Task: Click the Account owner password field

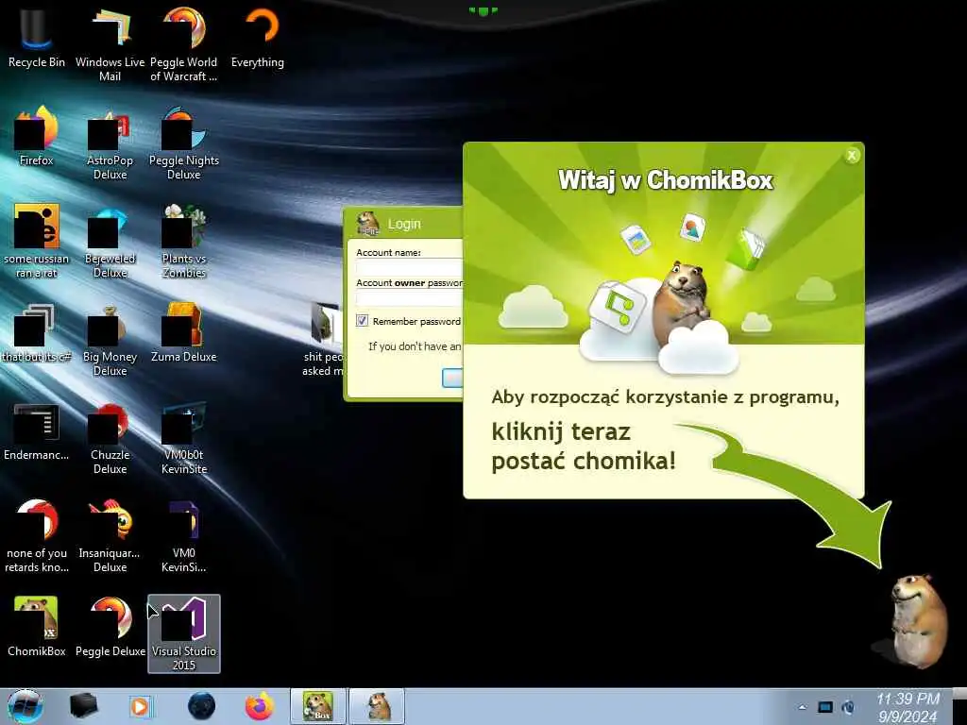Action: [410, 297]
